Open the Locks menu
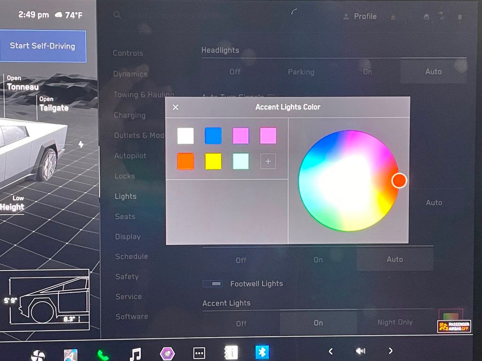Screen dimensions: 482x361 125,176
